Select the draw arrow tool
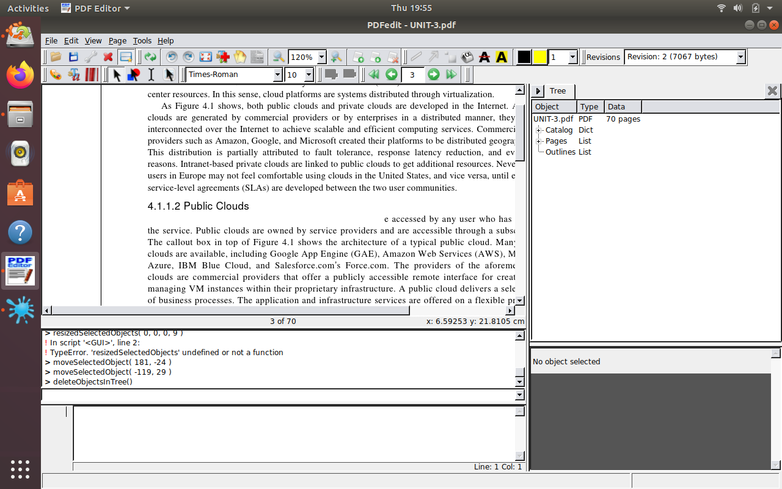The height and width of the screenshot is (489, 782). tap(434, 57)
